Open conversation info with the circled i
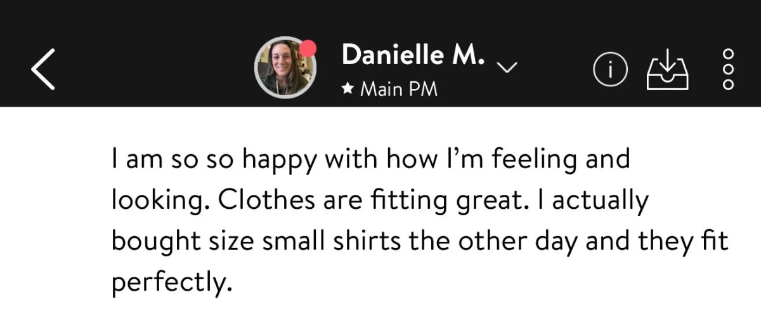Viewport: 761px width, 311px height. pyautogui.click(x=610, y=69)
